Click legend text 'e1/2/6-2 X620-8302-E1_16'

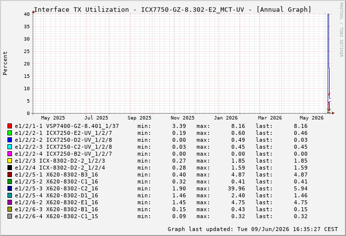click(57, 202)
